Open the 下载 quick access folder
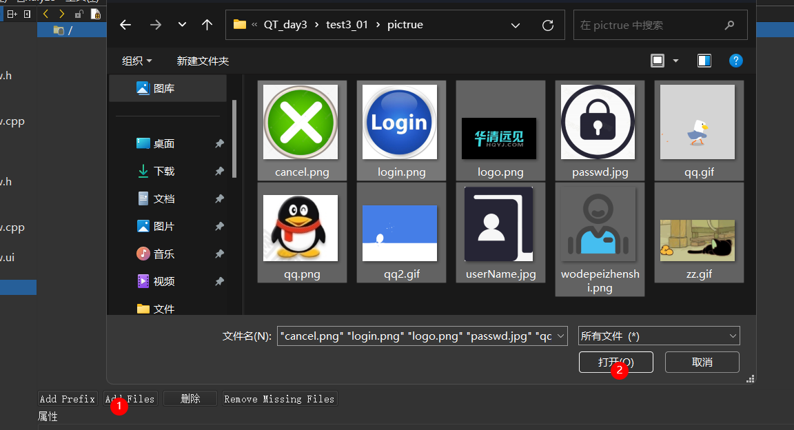The image size is (794, 430). pos(164,171)
